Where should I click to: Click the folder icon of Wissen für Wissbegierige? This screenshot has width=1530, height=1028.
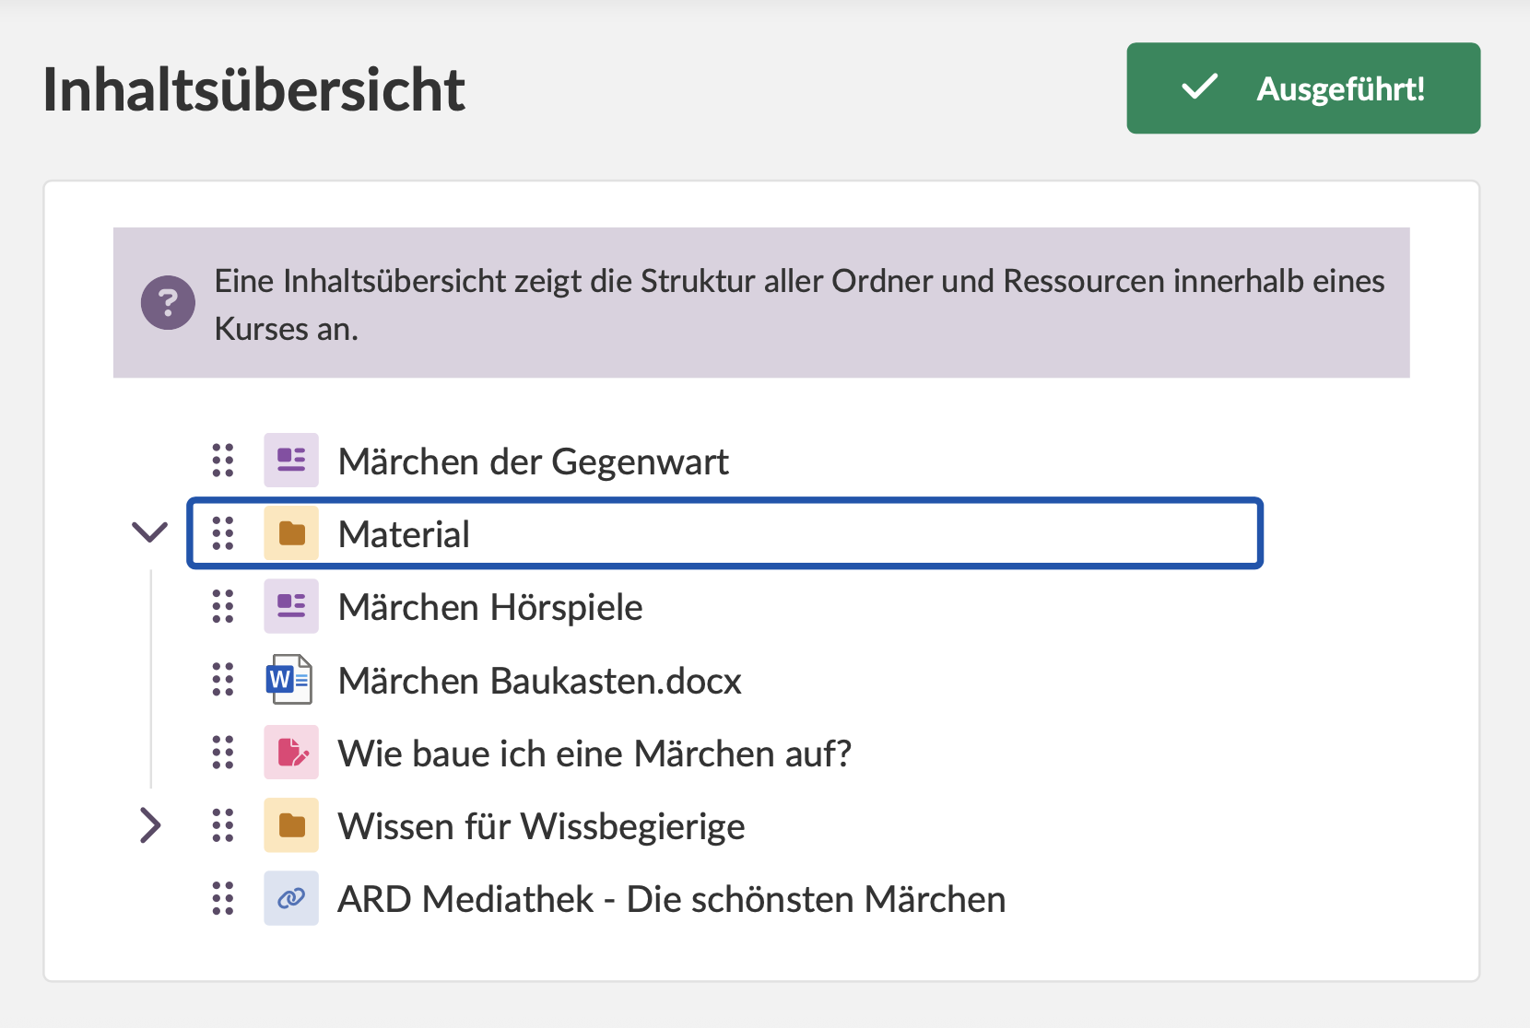[x=290, y=825]
